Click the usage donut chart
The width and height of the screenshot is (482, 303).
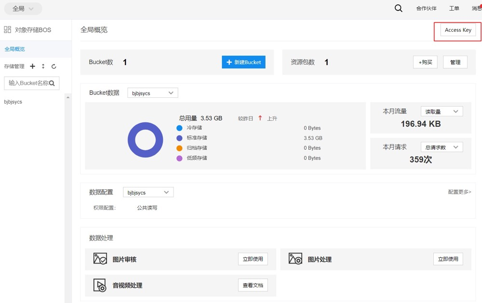[146, 140]
